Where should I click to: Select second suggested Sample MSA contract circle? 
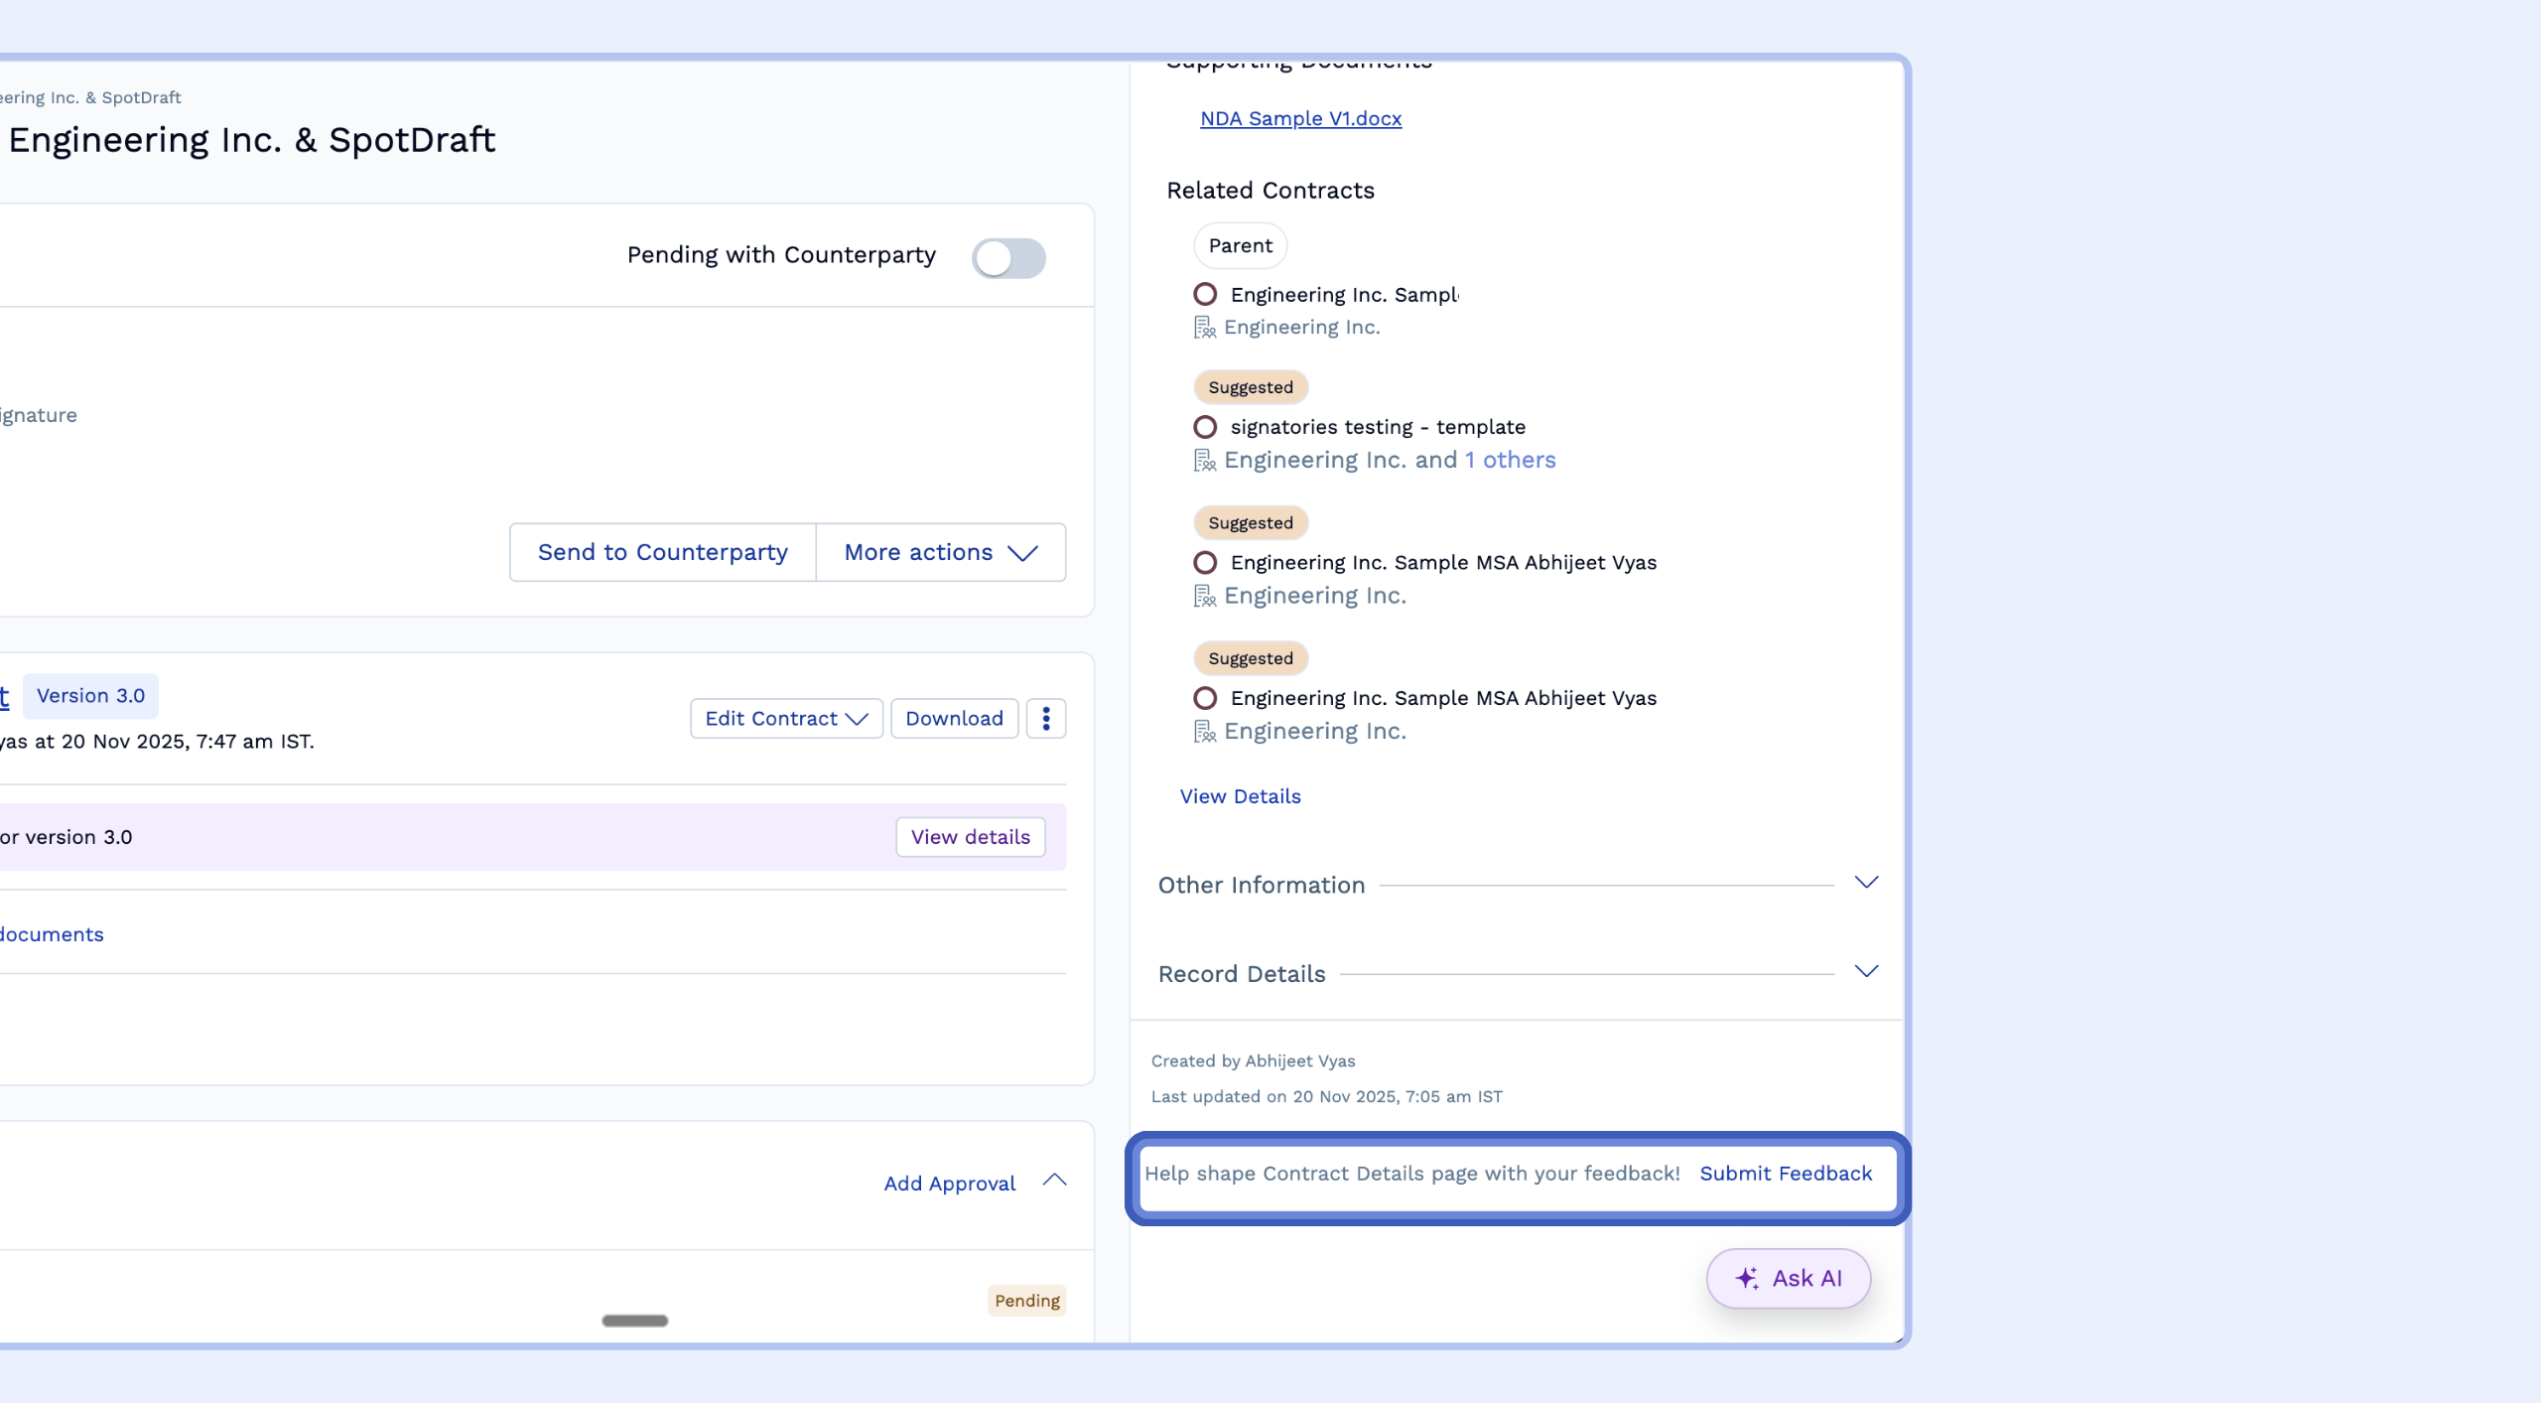(1205, 563)
